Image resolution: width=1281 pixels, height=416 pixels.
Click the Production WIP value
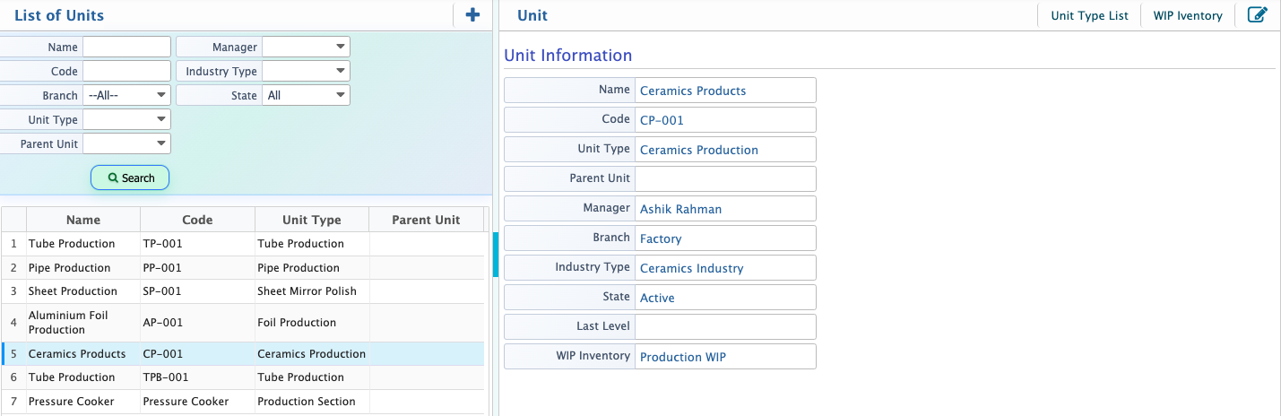[x=683, y=357]
